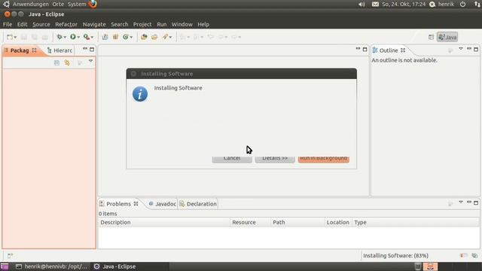The image size is (482, 271).
Task: Minimize the Package Explorer panel
Action: click(x=85, y=49)
